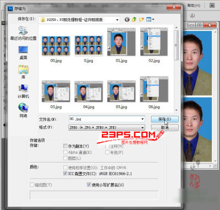Open 帮助(H) menu in Photoshop window
The width and height of the screenshot is (220, 210).
tap(194, 6)
